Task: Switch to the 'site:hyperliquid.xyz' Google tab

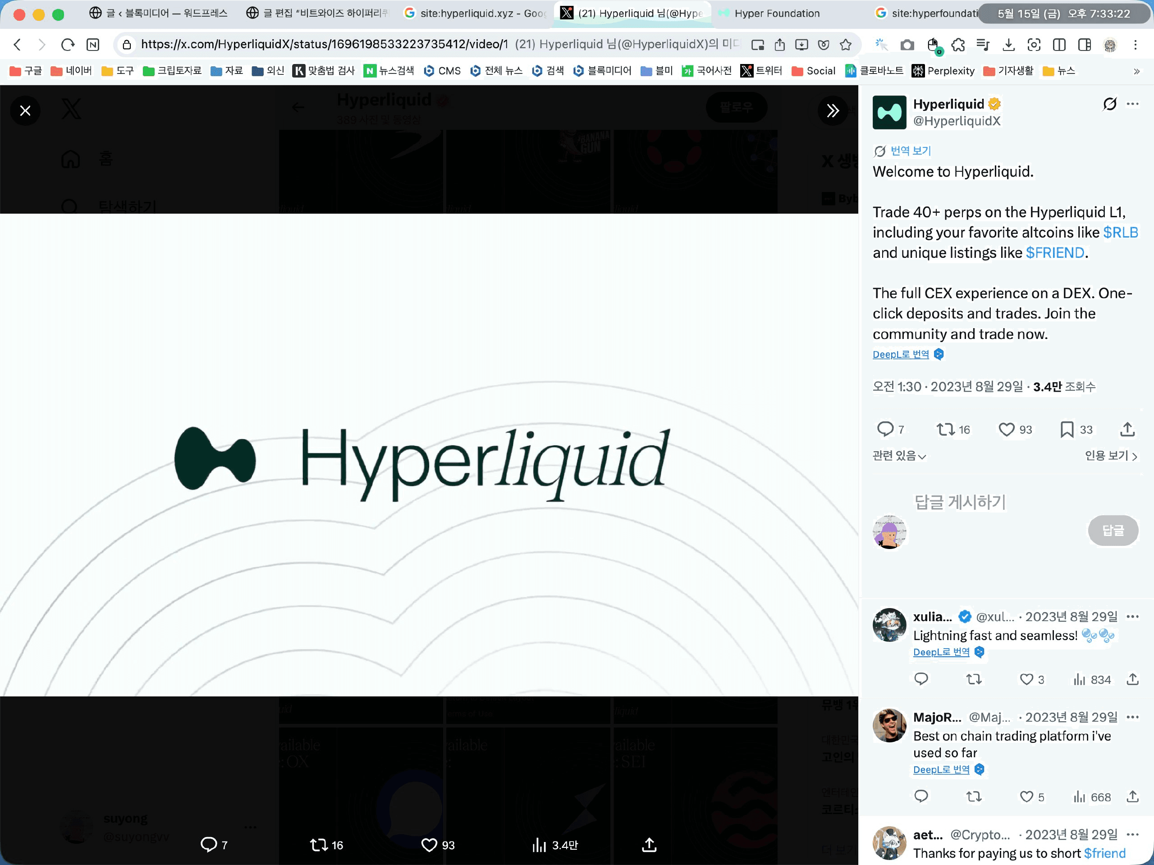Action: [x=476, y=13]
